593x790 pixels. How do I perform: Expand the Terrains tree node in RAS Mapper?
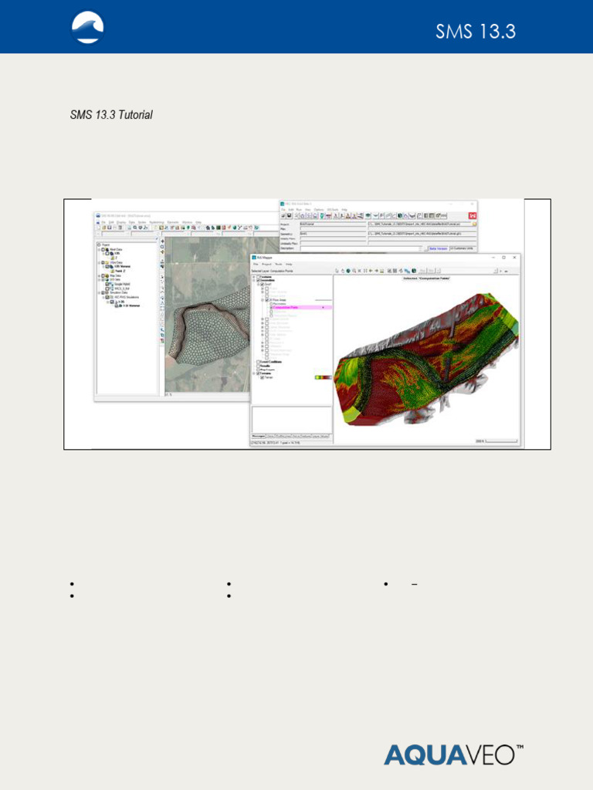coord(253,373)
